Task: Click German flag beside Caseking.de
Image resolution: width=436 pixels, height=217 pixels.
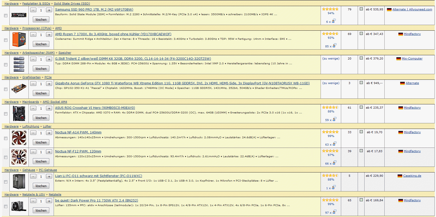Action: pos(400,176)
